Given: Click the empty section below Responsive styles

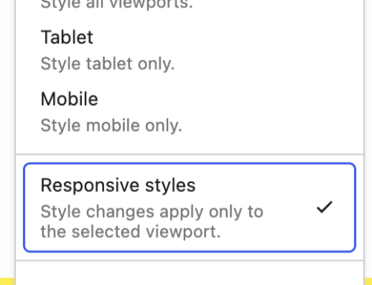Looking at the screenshot, I should tap(190, 273).
